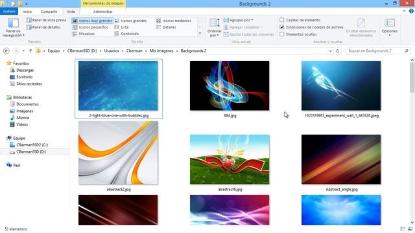Open the Archivo menu
Screen dimensions: 415x233
9,12
